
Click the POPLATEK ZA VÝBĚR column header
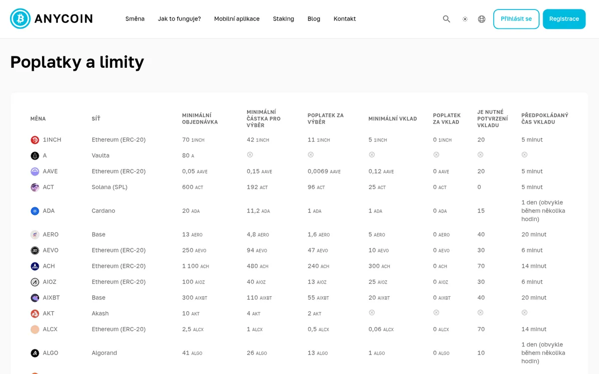click(325, 119)
